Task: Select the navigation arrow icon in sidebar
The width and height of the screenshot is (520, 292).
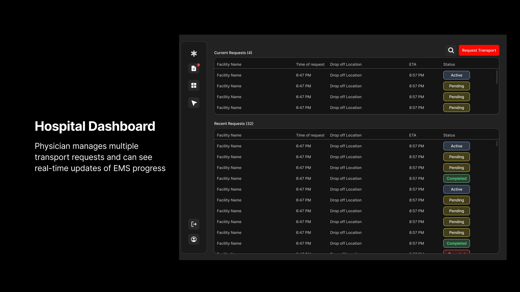Action: [x=194, y=103]
